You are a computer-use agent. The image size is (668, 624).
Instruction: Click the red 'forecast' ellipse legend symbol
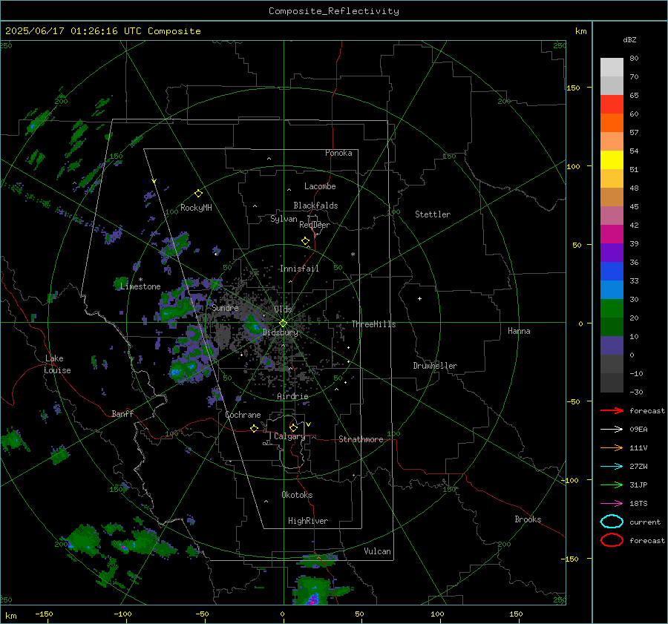(x=612, y=540)
